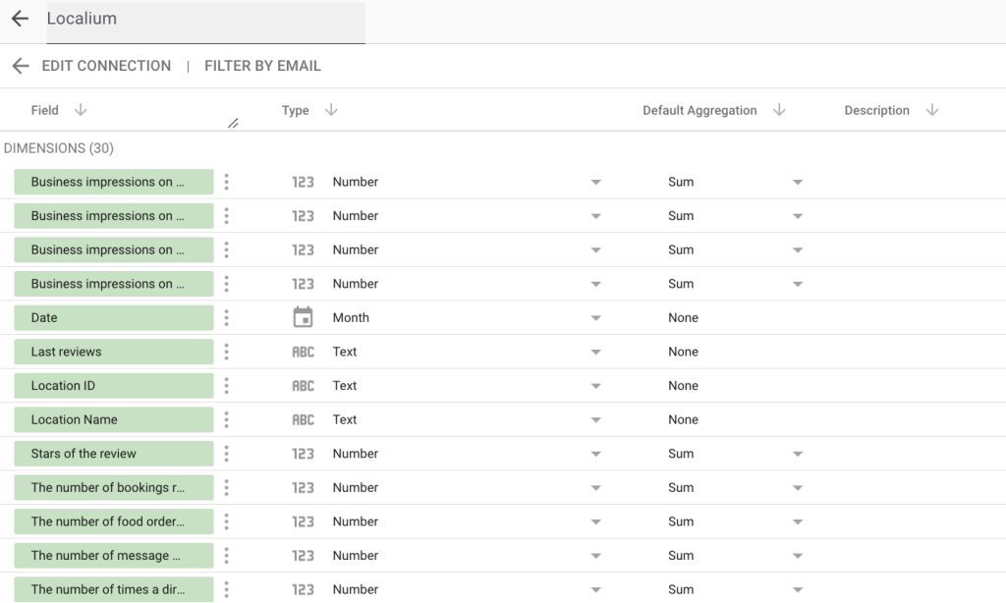1006x603 pixels.
Task: Sort by the Description column header
Action: (876, 110)
